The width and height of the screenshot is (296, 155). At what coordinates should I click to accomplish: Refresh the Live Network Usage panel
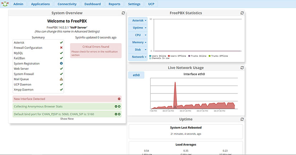point(242,68)
